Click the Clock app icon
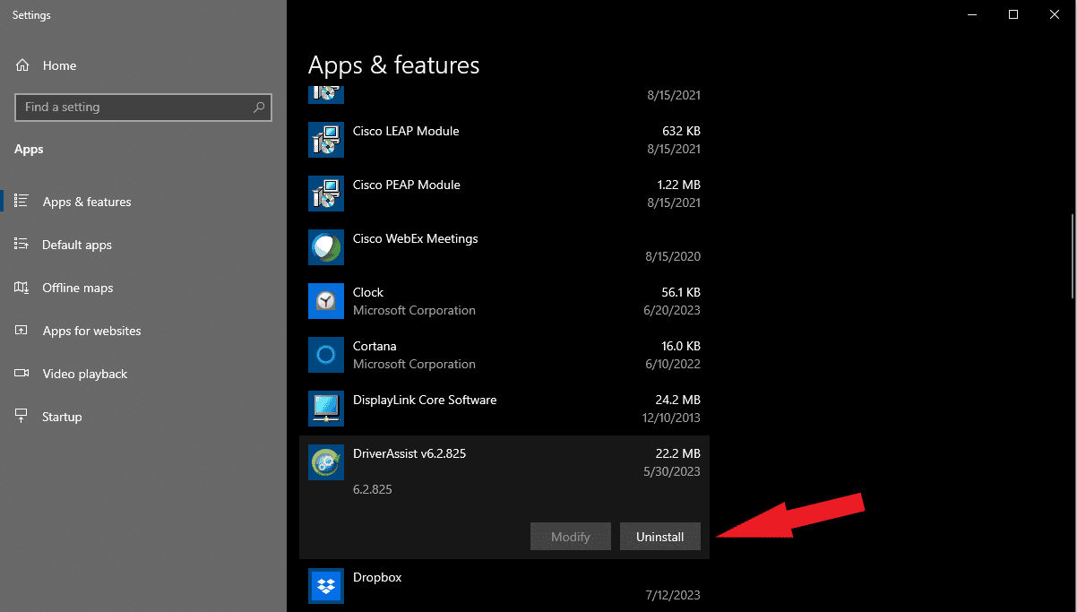1077x612 pixels. [x=326, y=301]
